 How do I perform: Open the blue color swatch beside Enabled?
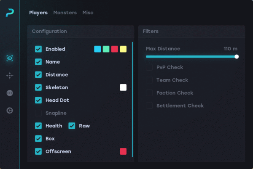(x=97, y=49)
